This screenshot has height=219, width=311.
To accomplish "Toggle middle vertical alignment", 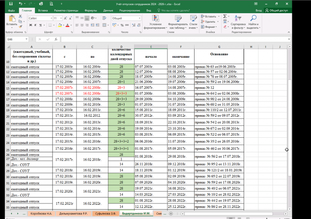I will (82, 18).
